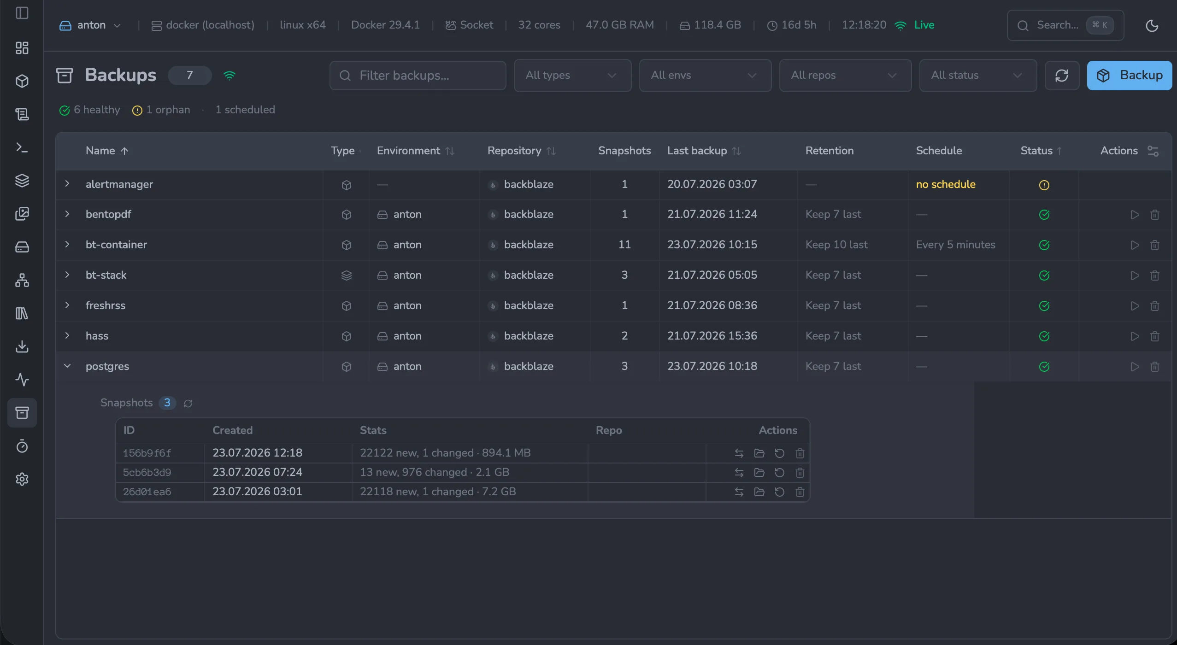Open the anton environment selector
The height and width of the screenshot is (645, 1177).
click(x=90, y=25)
